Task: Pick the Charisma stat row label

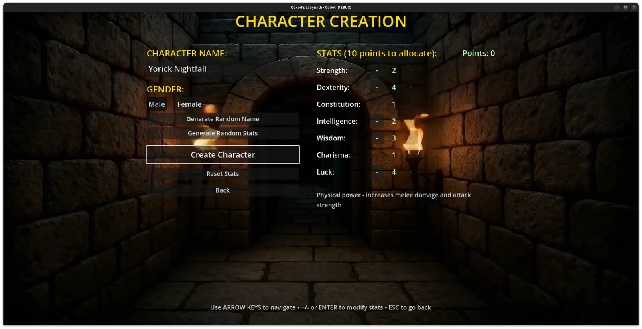Action: pyautogui.click(x=333, y=155)
